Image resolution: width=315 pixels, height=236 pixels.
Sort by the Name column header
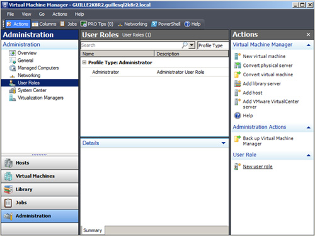pyautogui.click(x=117, y=54)
